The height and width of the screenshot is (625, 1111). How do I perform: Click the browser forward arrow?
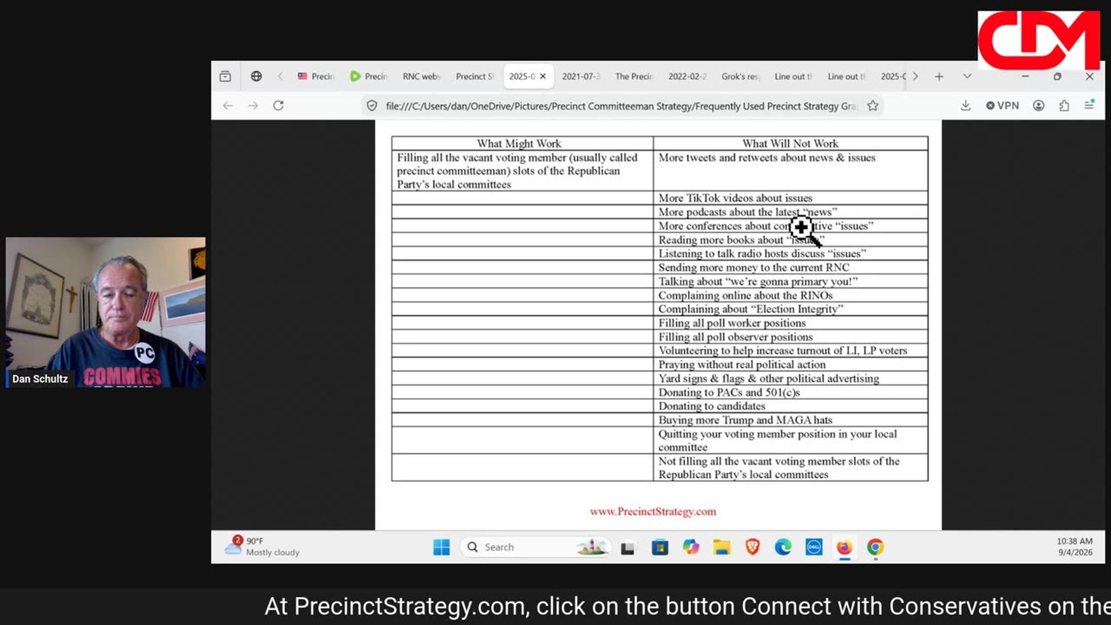coord(253,106)
